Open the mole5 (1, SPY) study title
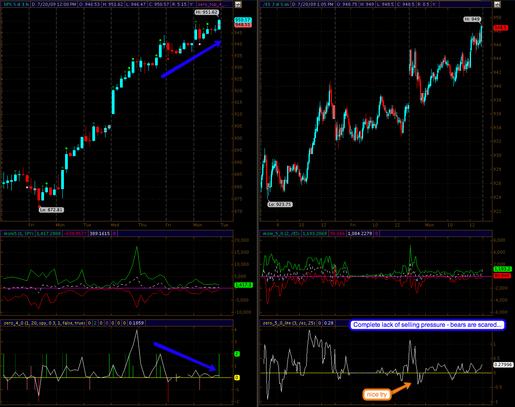Screen dimensions: 515x407 click(x=18, y=233)
